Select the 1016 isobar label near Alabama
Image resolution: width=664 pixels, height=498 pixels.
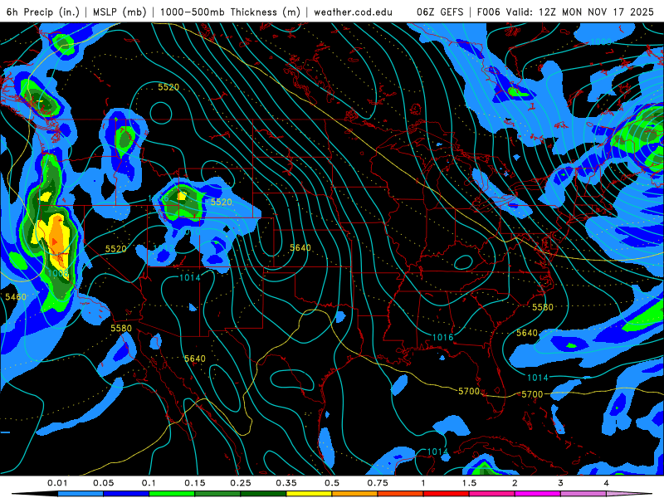[443, 337]
